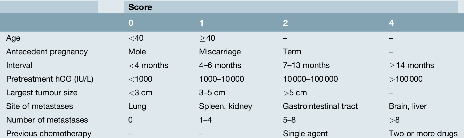Viewport: 464px width, 138px height.
Task: Select the score 0 column header
Action: coord(131,23)
